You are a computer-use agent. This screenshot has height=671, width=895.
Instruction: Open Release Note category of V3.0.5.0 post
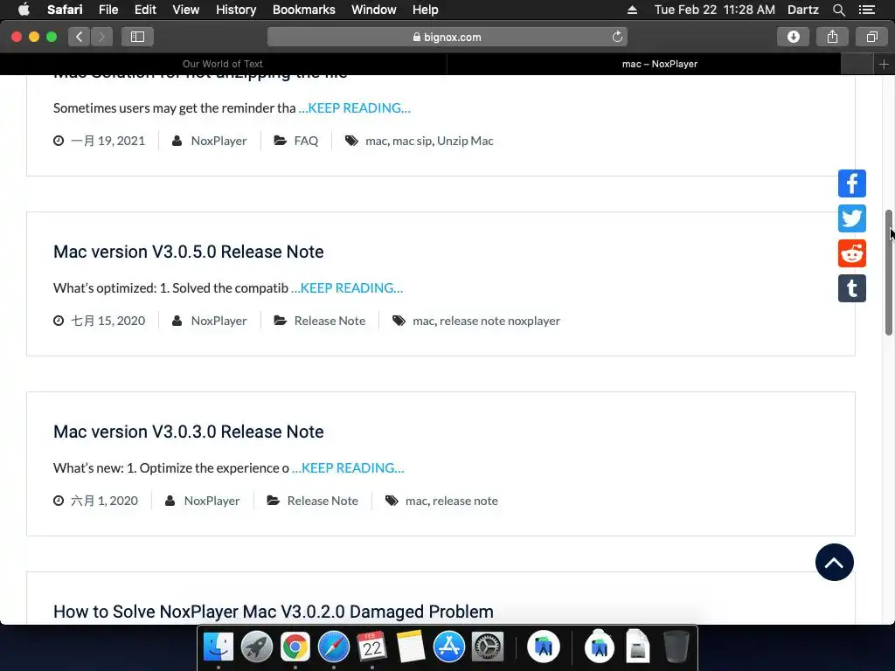pyautogui.click(x=330, y=321)
